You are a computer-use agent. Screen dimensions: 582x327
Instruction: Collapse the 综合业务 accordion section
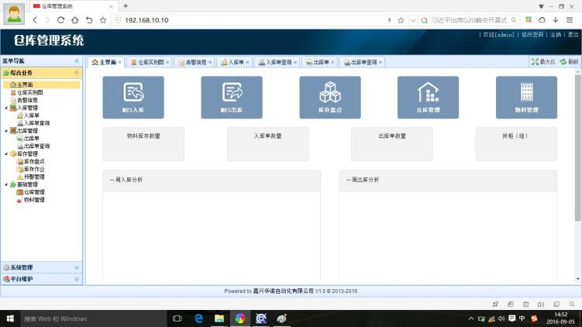77,72
